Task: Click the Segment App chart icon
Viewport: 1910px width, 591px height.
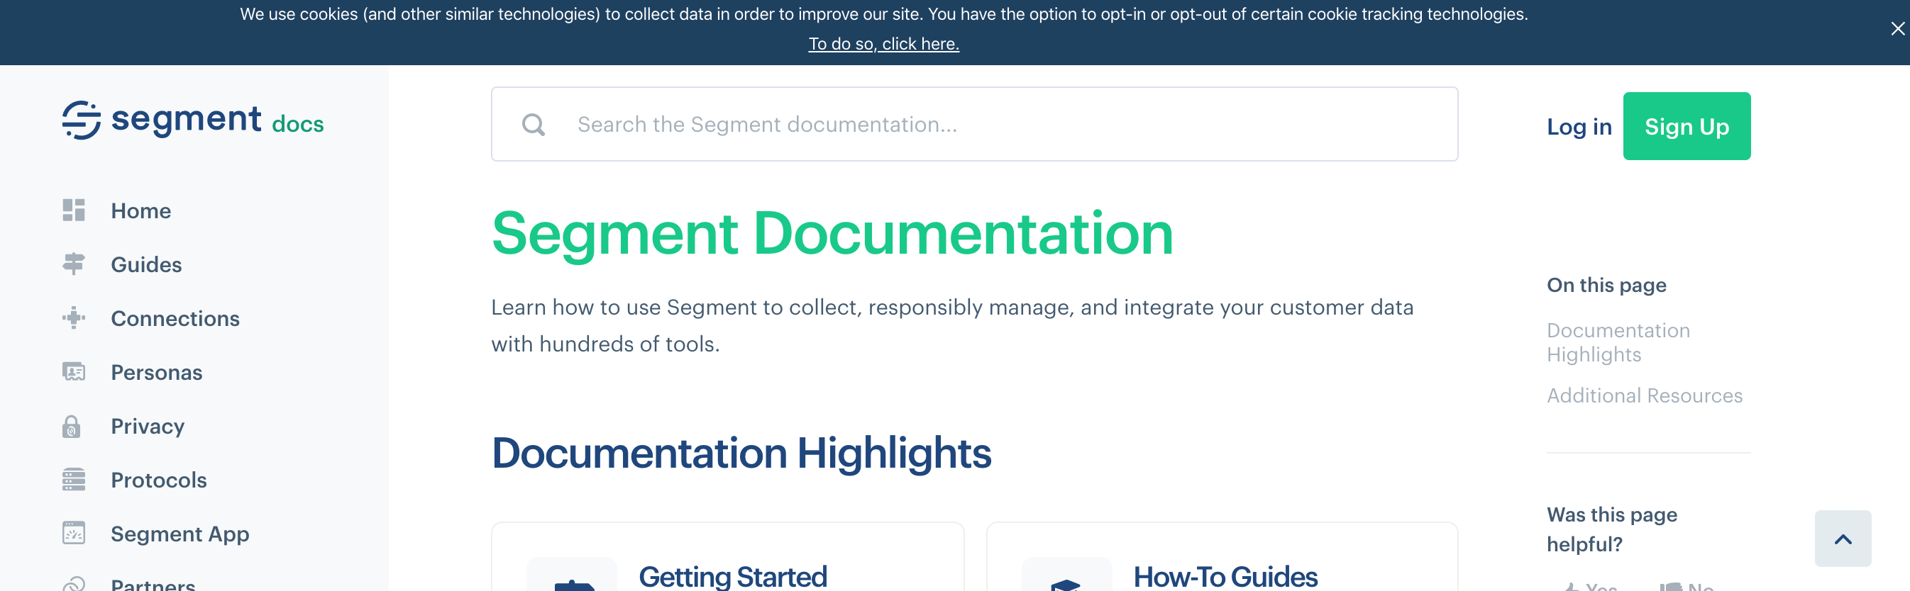Action: (x=73, y=533)
